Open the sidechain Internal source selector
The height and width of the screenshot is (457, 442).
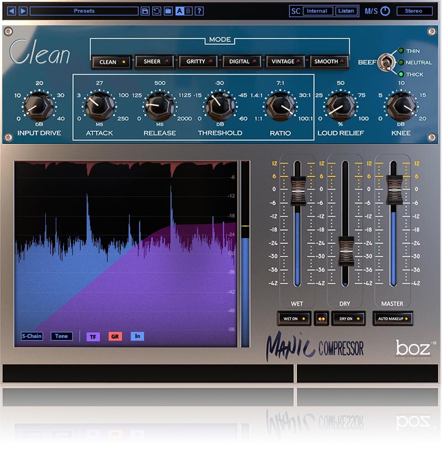(318, 11)
